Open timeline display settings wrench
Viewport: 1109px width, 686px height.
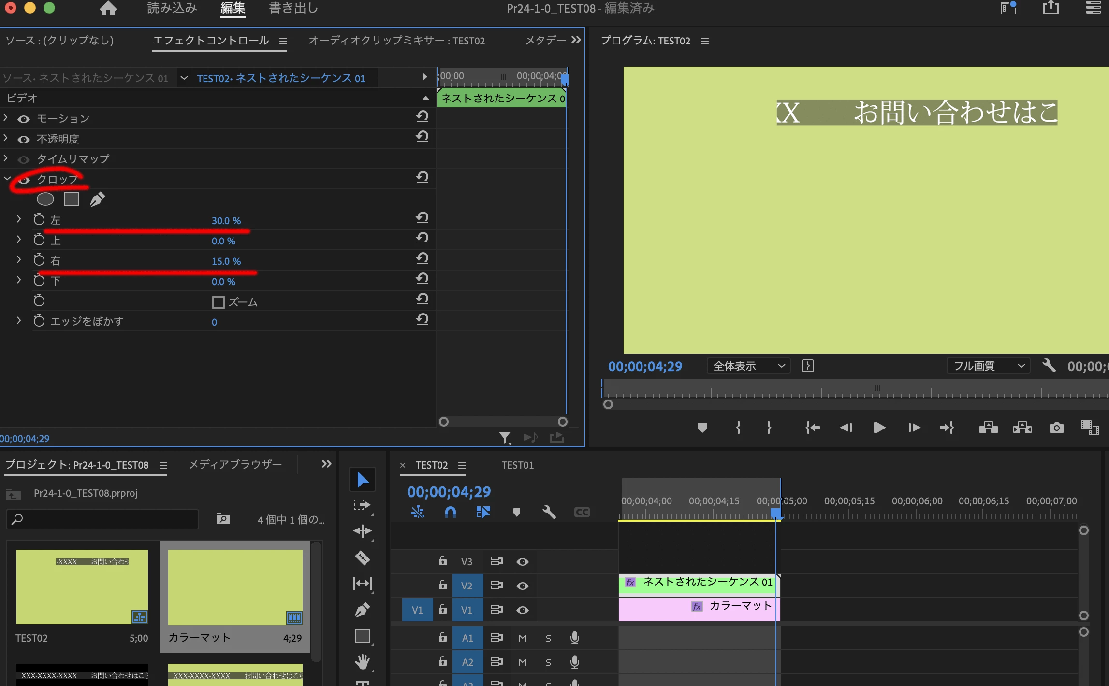(549, 512)
